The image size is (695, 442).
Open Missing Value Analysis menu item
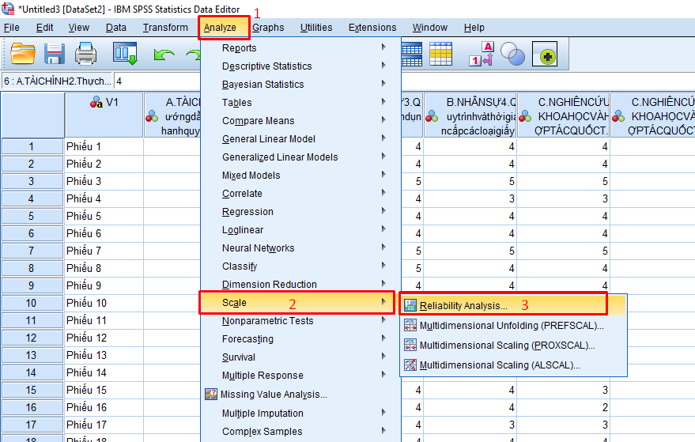pos(273,394)
